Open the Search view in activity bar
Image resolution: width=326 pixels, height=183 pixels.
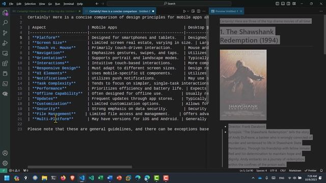coord(5,22)
